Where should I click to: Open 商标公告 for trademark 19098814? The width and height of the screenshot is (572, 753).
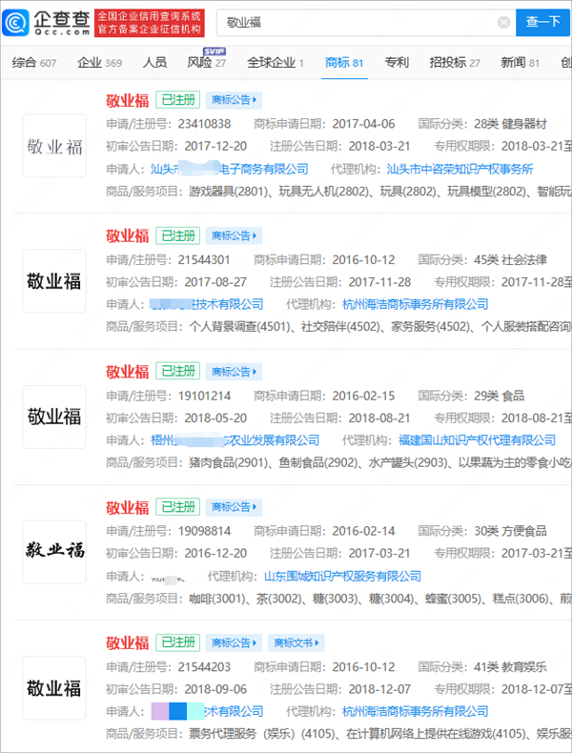tap(234, 507)
